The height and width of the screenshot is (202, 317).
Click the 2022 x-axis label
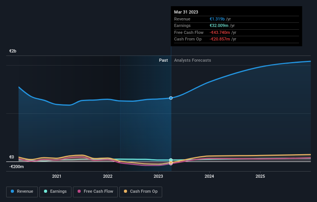pos(108,176)
